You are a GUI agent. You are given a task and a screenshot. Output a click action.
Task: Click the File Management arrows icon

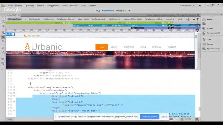click(x=3, y=26)
